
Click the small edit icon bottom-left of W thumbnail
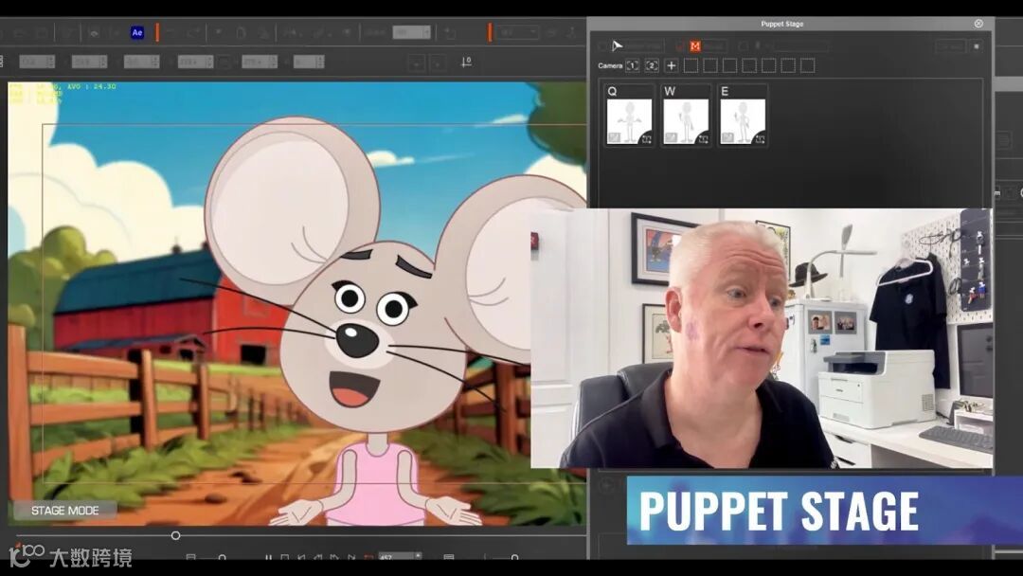tap(671, 137)
